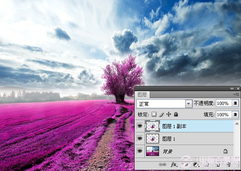The image size is (241, 171).
Task: Click the 填充 100% field
Action: pos(224,115)
